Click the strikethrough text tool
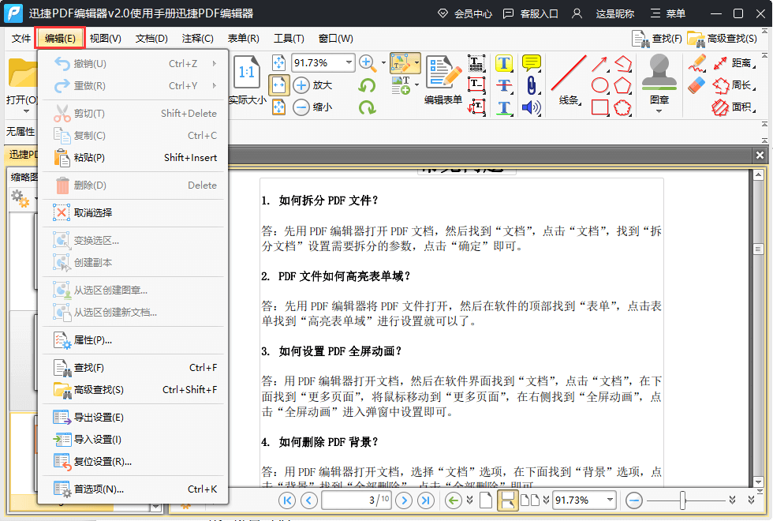Screen dimensions: 773x521 click(504, 85)
